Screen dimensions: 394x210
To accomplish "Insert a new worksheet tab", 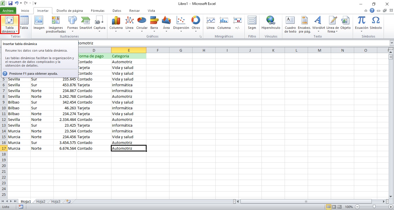I will [x=68, y=202].
